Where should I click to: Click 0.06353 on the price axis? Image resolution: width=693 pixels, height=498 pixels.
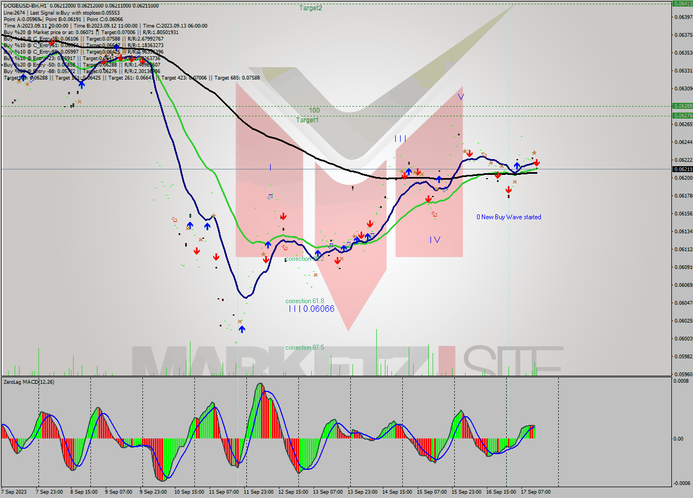tap(683, 53)
